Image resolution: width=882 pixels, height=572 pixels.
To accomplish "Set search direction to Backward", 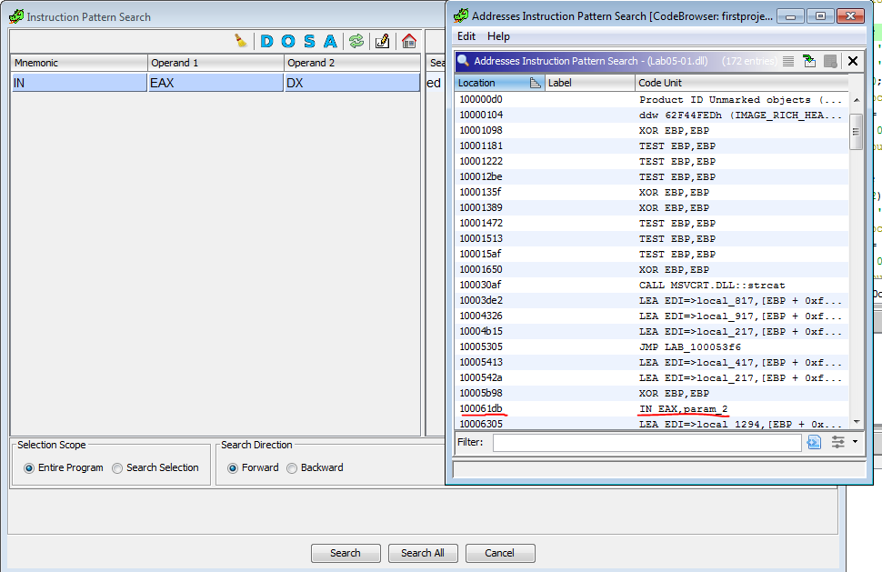I will point(292,467).
